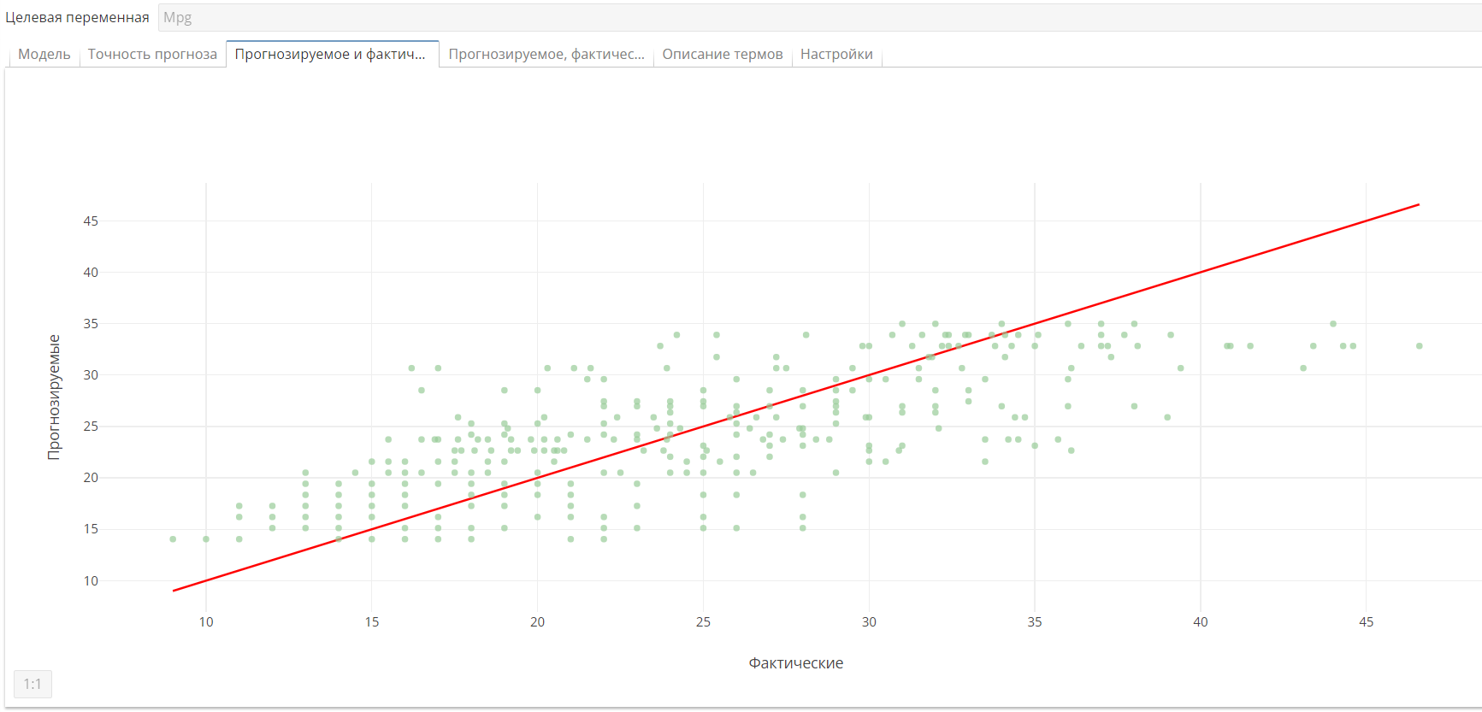
Task: Click the 1:1 scale reset button
Action: coord(32,684)
